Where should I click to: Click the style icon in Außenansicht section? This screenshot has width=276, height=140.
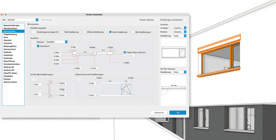(79, 80)
